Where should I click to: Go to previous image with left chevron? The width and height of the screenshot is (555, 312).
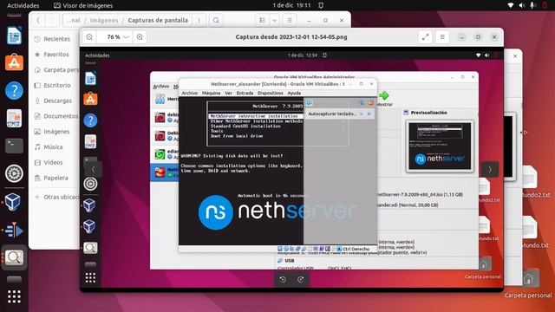(93, 170)
